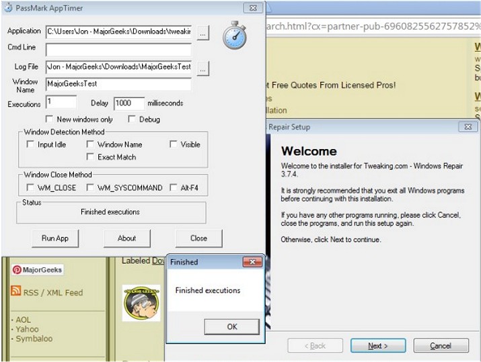Screen dimensions: 481x362
Task: Confirm Finished dialog with OK
Action: click(x=232, y=327)
